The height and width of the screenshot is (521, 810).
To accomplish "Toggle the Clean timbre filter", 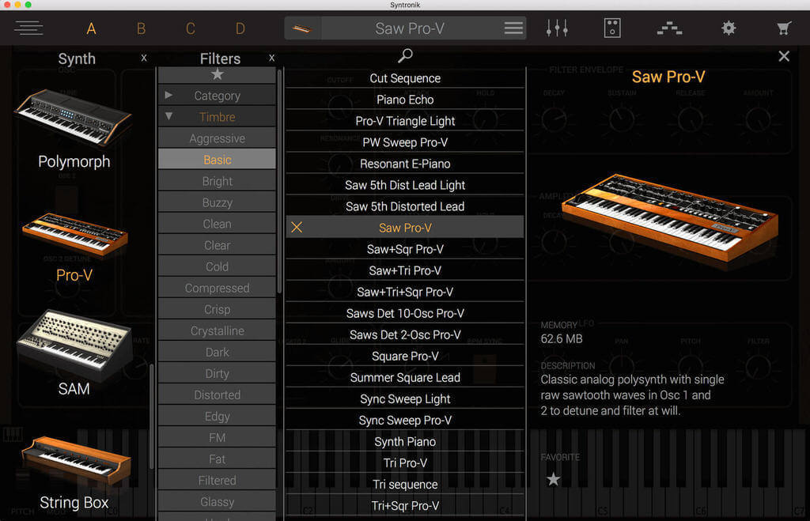I will coord(217,224).
